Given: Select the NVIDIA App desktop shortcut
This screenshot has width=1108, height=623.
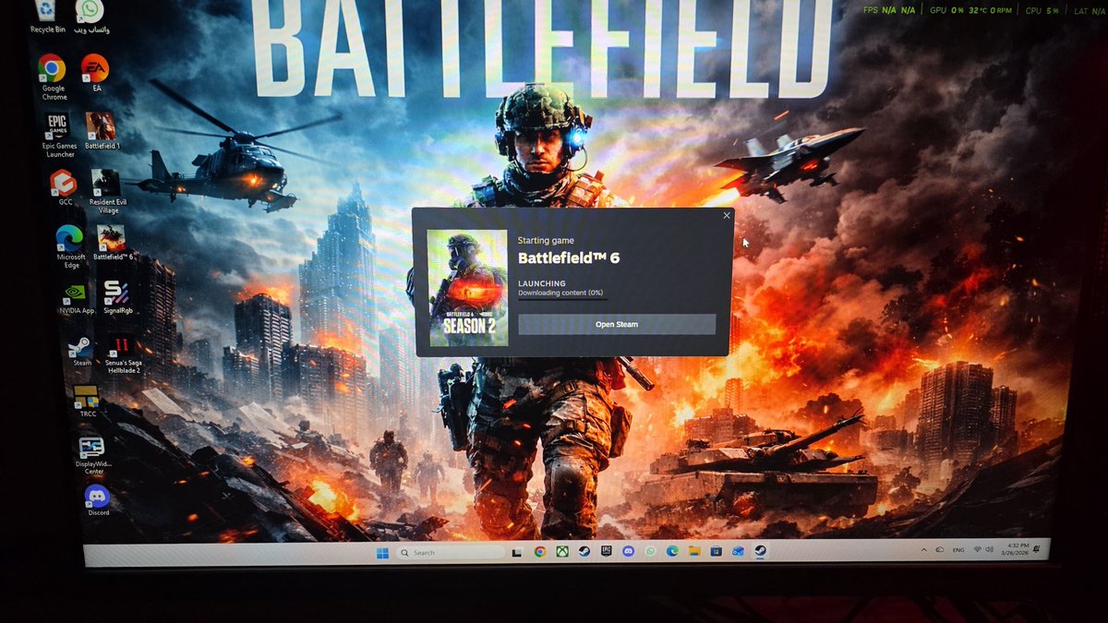Looking at the screenshot, I should (77, 299).
